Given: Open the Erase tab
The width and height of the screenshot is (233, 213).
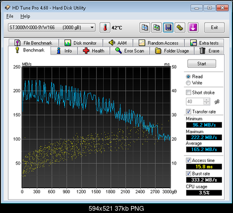Looking at the screenshot, I should (209, 51).
